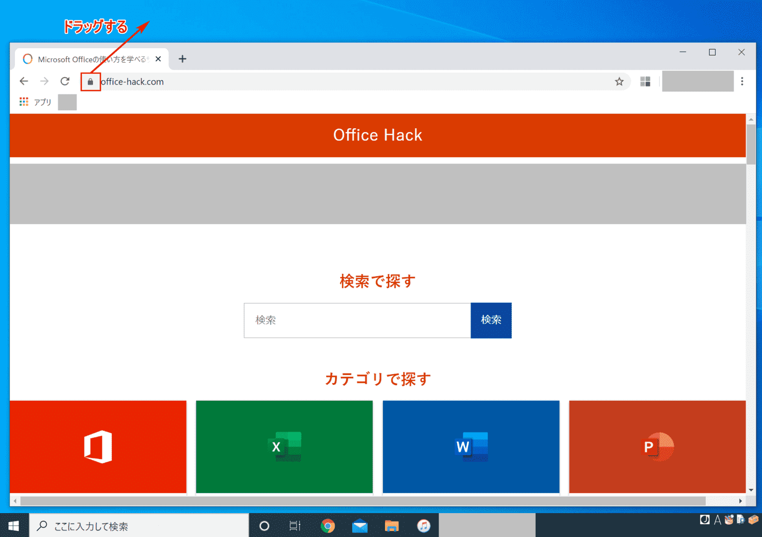Click the カテゴリで探す heading

378,379
